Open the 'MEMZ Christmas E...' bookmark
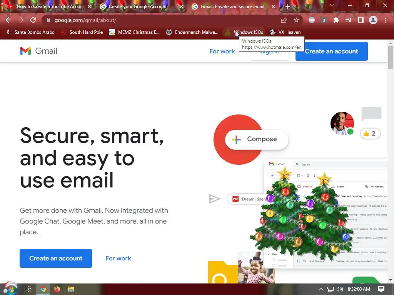 [x=134, y=32]
